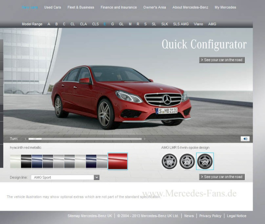Open the Viano model page
265x224 pixels.
click(x=198, y=24)
